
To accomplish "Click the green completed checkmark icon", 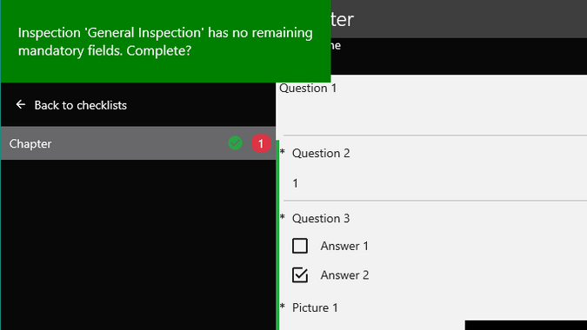I will (x=235, y=143).
